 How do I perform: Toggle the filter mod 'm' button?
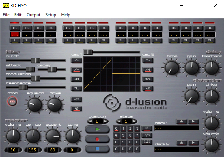(12, 101)
